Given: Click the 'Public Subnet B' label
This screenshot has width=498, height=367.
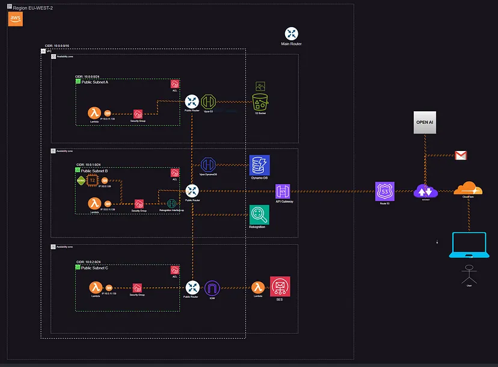Looking at the screenshot, I should pos(94,171).
